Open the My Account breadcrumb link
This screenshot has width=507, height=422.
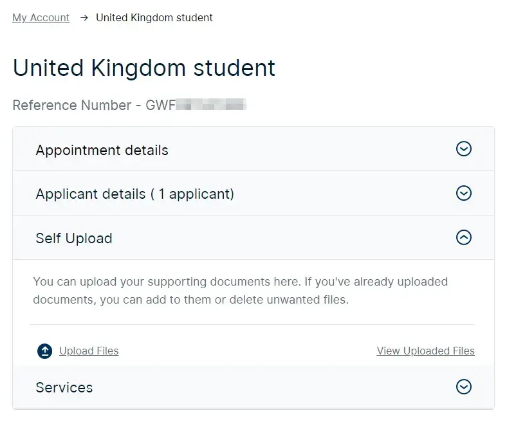tap(41, 18)
